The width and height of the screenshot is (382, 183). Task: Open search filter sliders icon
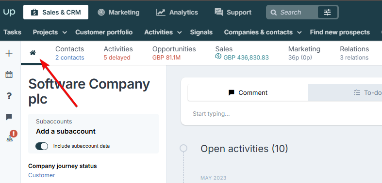tap(328, 12)
